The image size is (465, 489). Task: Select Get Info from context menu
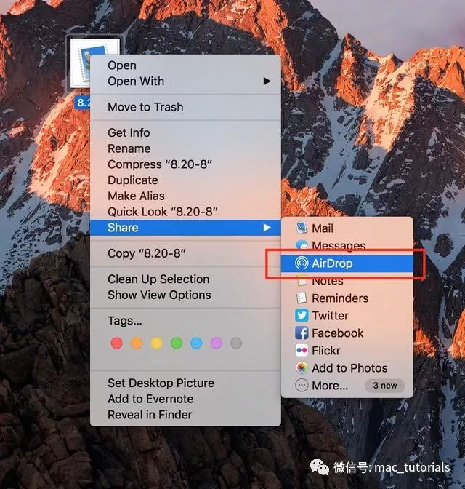click(129, 132)
